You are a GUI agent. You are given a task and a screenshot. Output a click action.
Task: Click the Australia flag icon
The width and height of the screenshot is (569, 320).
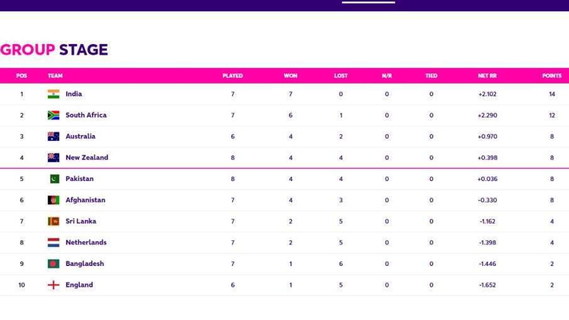tap(53, 136)
